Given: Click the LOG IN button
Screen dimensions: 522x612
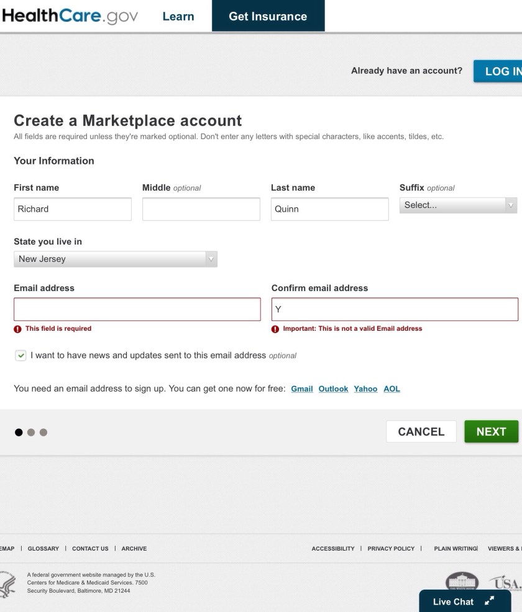Looking at the screenshot, I should point(500,71).
